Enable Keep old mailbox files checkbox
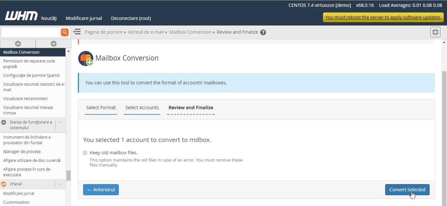 (x=85, y=153)
